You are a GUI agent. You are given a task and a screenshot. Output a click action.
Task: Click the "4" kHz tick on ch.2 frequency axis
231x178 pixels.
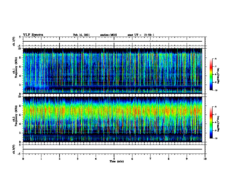click(20, 124)
